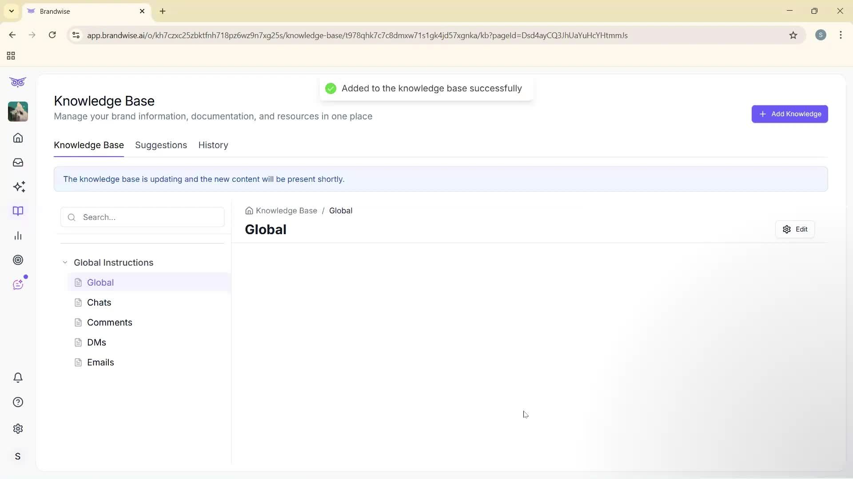The width and height of the screenshot is (853, 479).
Task: Click the Add Knowledge button
Action: tap(790, 114)
